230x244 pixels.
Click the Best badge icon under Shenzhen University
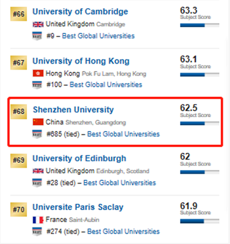(37, 134)
